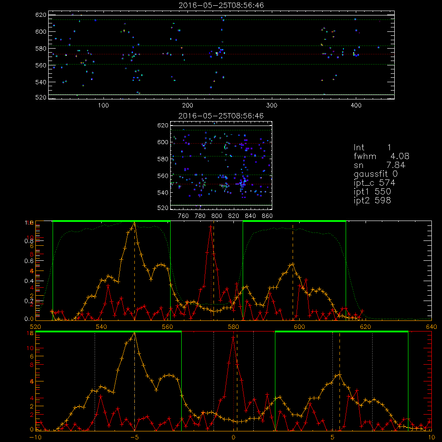The width and height of the screenshot is (442, 442).
Task: Click x-axis label 100 on top plot
Action: click(x=103, y=106)
